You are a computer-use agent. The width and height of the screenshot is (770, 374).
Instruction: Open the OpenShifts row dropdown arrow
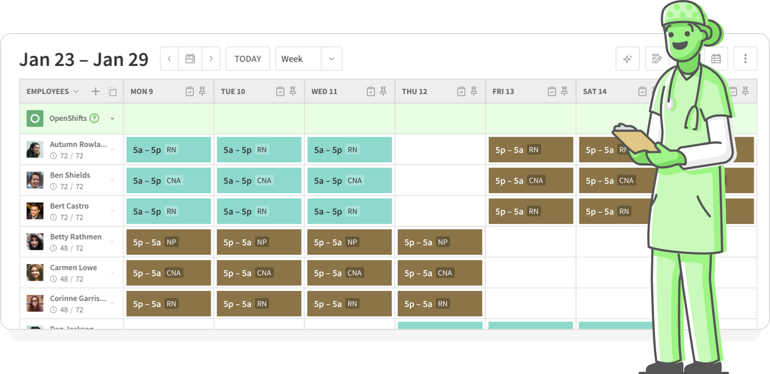[x=113, y=118]
